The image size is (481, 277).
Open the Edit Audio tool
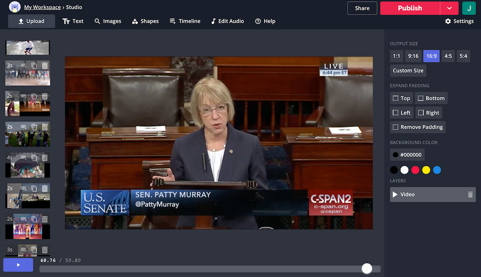pos(227,21)
